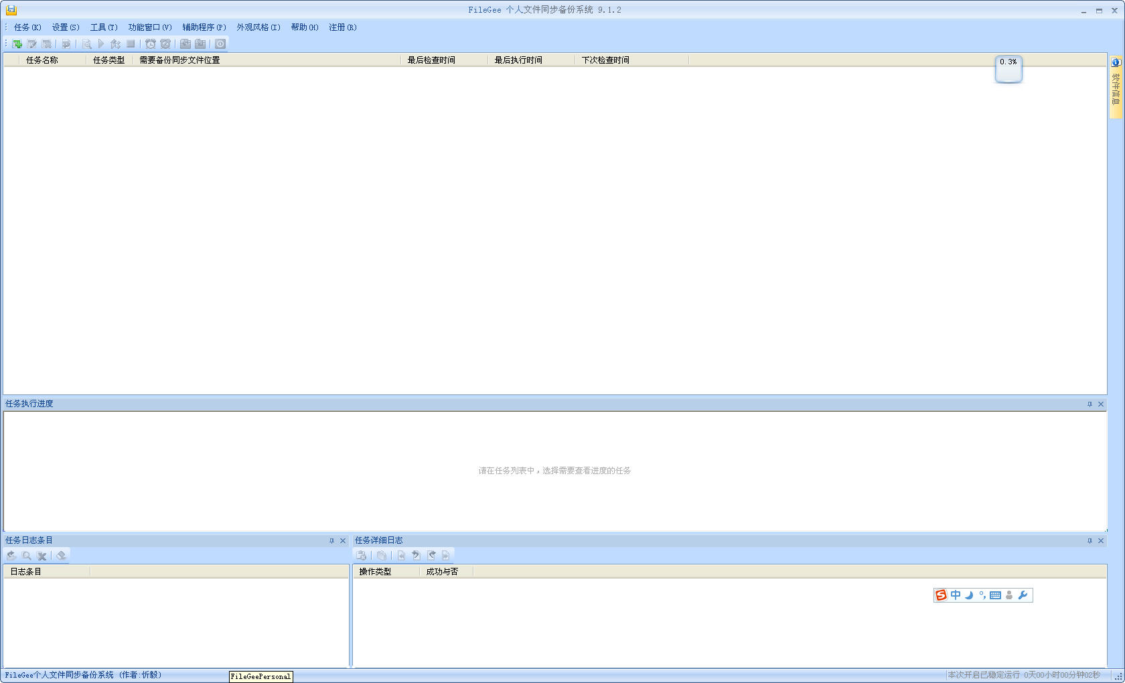
Task: Click the 下次检查时间 column header
Action: click(632, 60)
